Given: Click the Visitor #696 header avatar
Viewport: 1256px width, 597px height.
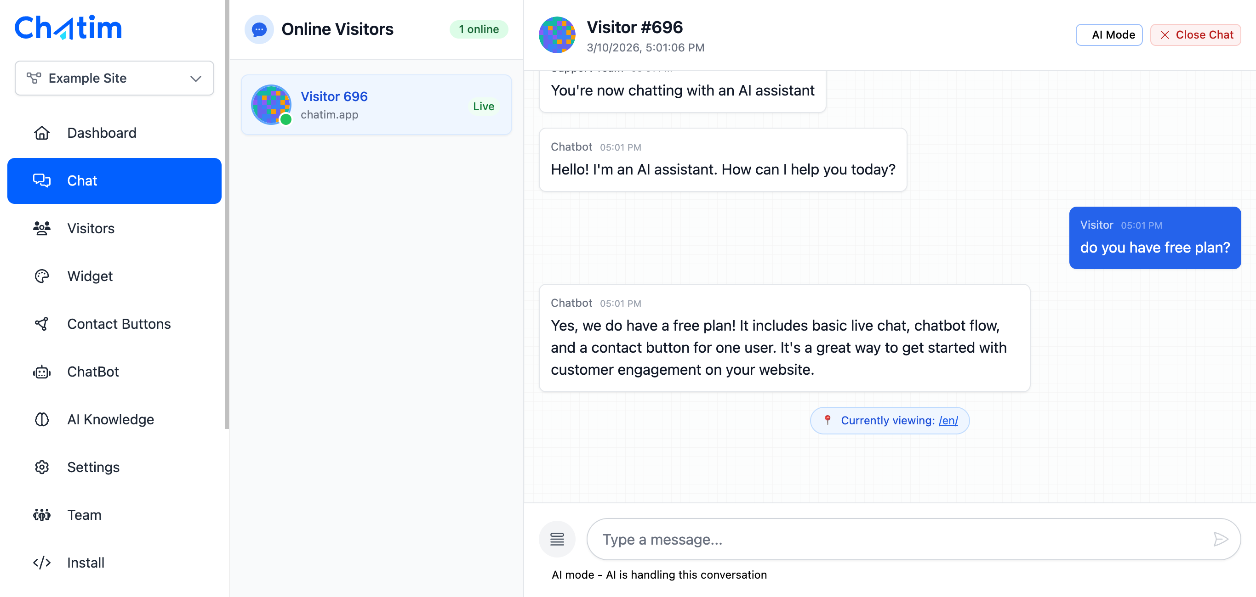Looking at the screenshot, I should point(557,35).
